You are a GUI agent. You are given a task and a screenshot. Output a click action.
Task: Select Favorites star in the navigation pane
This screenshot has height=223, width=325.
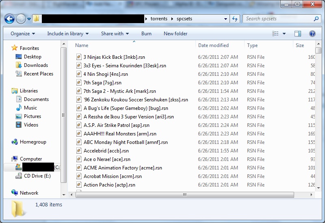(15, 48)
